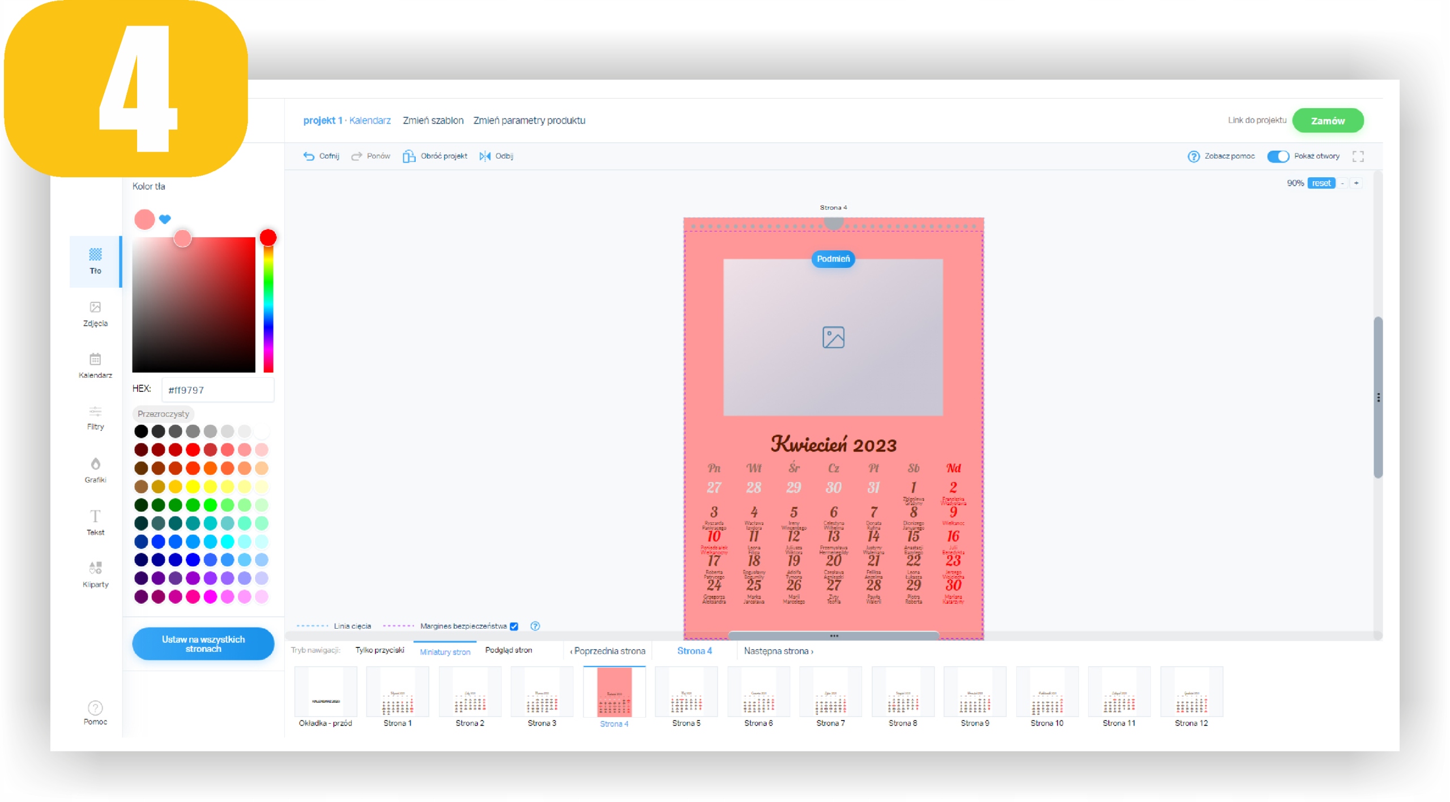1450x802 pixels.
Task: Switch to Podgląd stron navigation tab
Action: (x=508, y=650)
